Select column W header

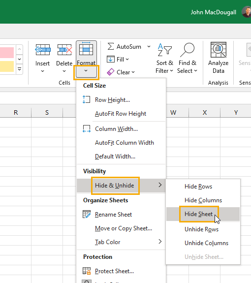pos(177,113)
